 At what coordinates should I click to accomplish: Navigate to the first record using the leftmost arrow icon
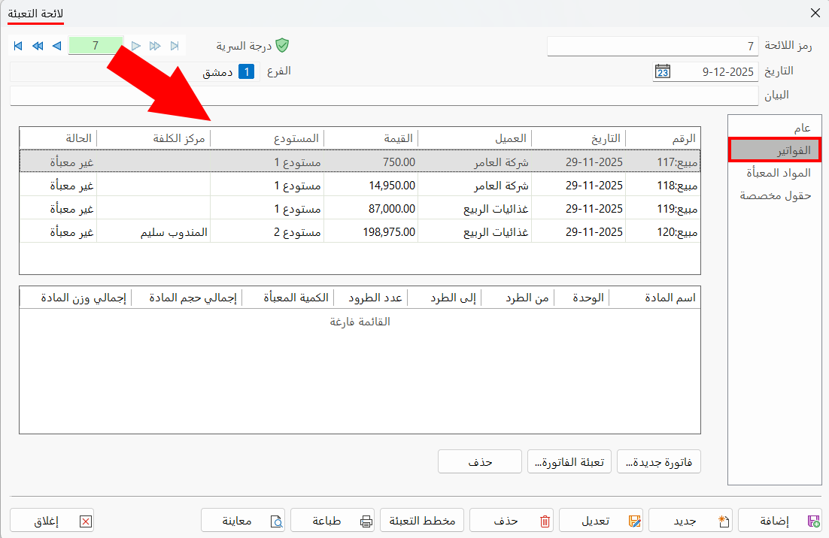[17, 45]
